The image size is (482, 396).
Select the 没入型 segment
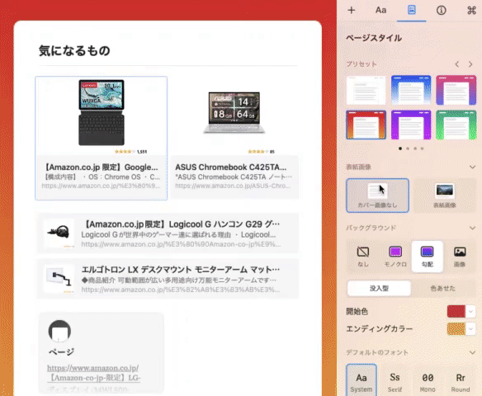pos(379,288)
